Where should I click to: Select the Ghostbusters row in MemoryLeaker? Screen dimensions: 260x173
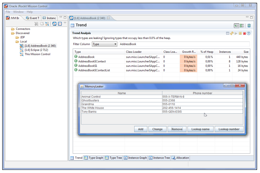click(162, 100)
